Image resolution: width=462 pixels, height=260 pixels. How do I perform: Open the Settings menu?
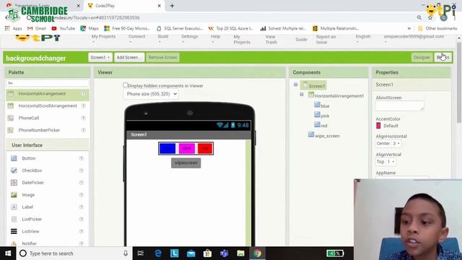[x=189, y=39]
